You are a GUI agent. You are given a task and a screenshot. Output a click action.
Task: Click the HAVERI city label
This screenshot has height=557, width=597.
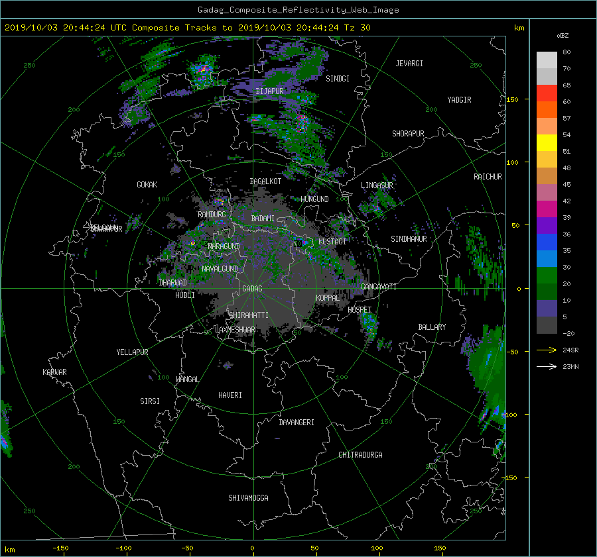[x=230, y=395]
